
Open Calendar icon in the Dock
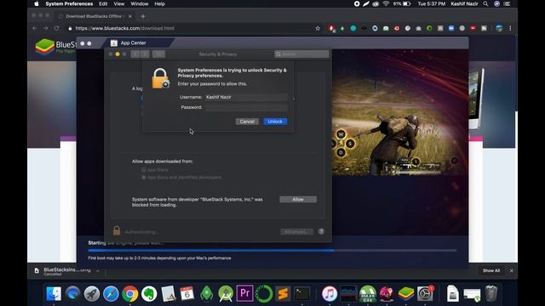click(x=187, y=294)
